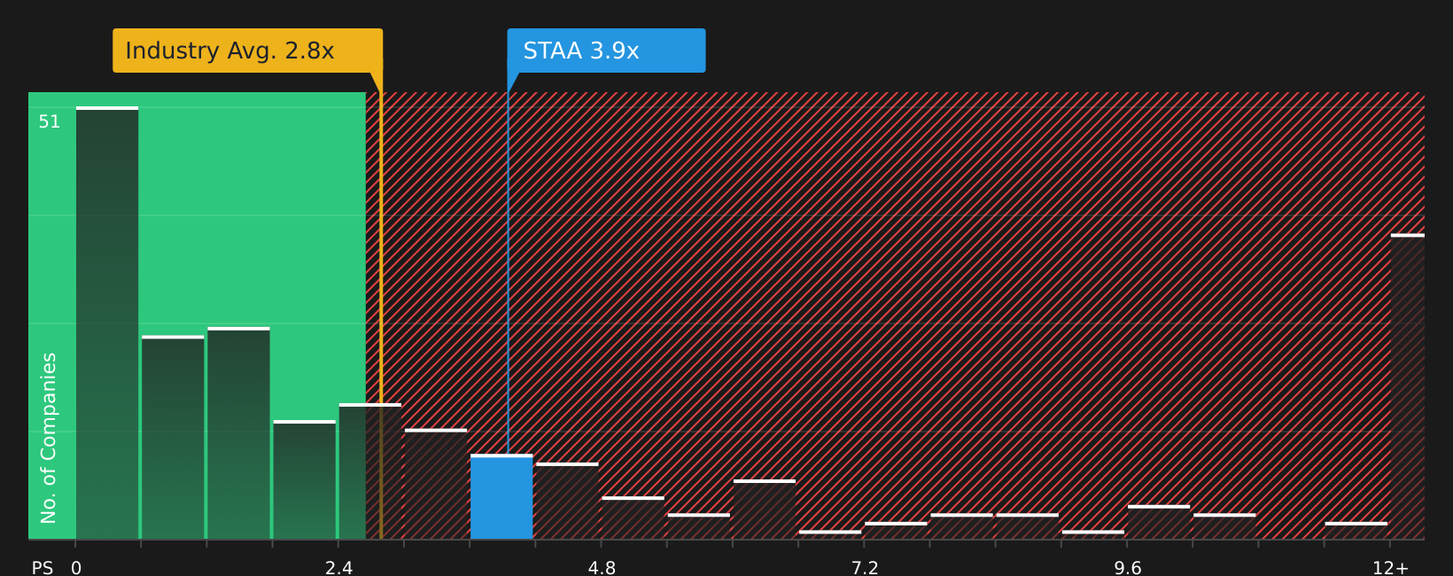Click the '9.6' x-axis label
The image size is (1453, 576).
[x=1127, y=567]
